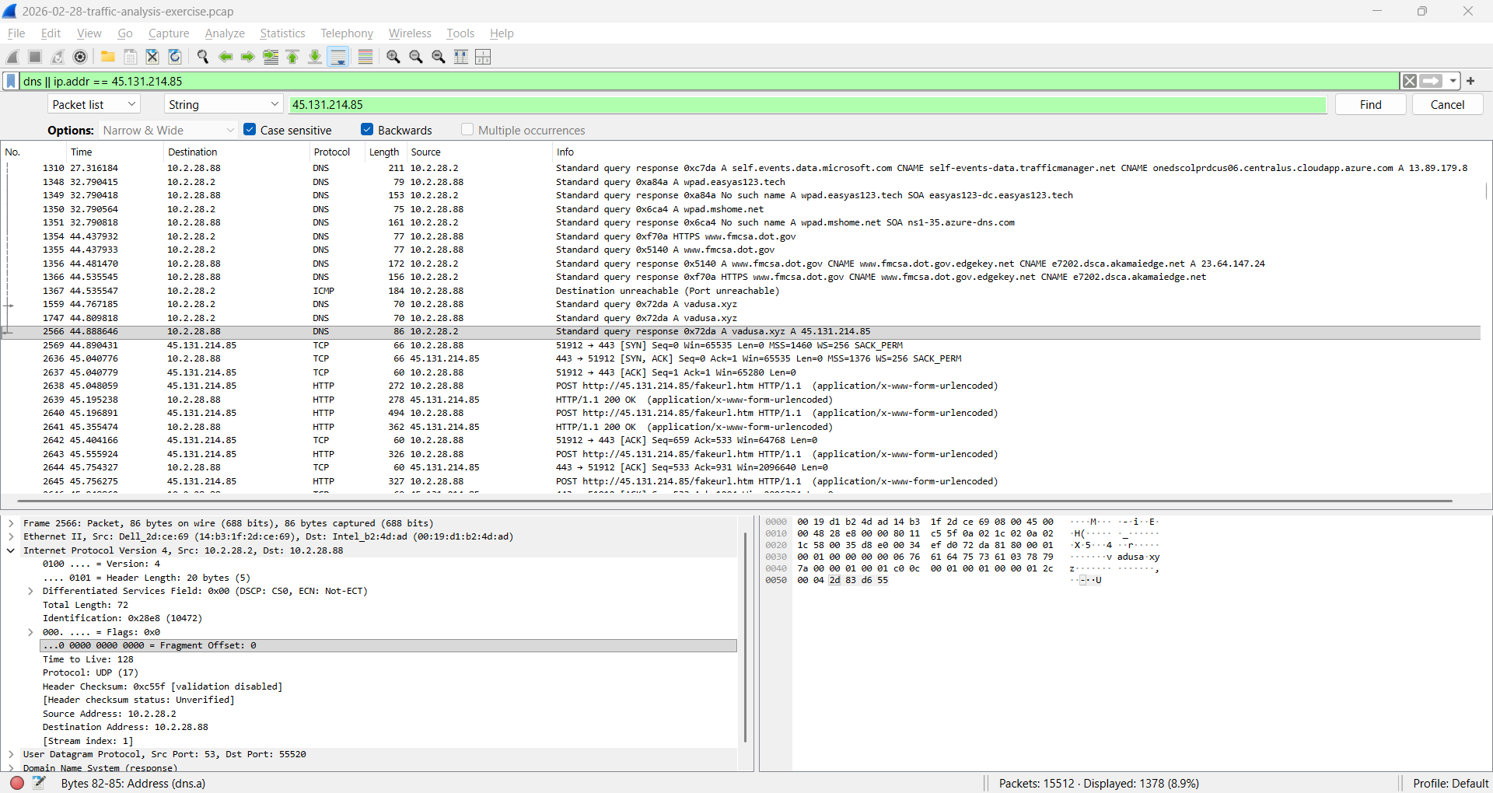1493x793 pixels.
Task: Click the Find a packet magnifier icon
Action: (203, 57)
